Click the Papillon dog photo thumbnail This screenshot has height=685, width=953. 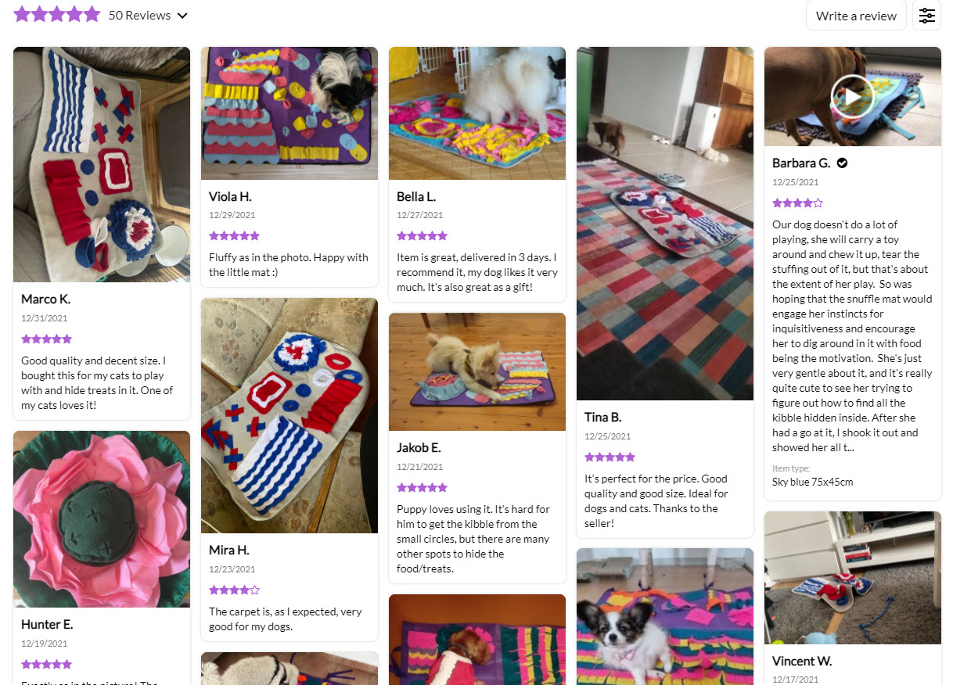click(664, 617)
